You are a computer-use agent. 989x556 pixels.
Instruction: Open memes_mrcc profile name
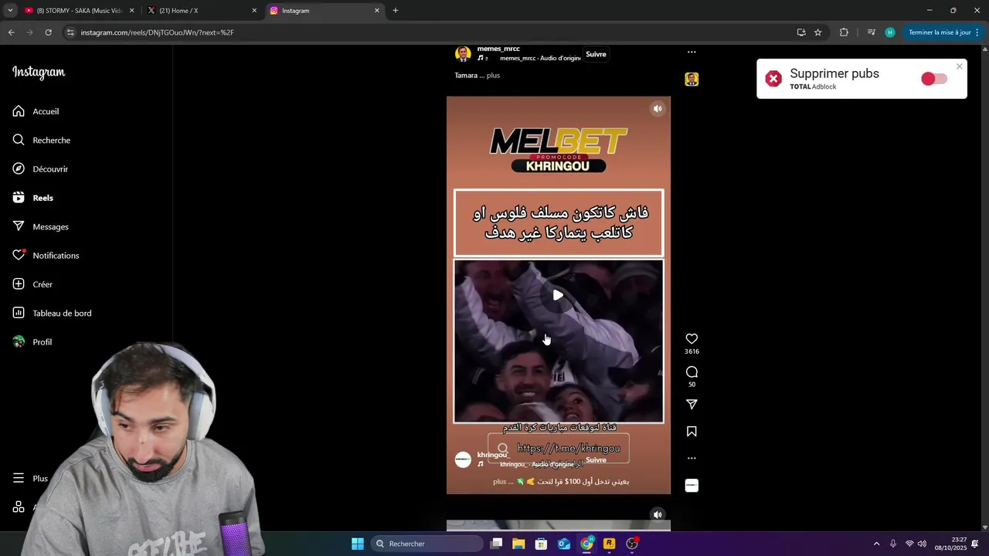pyautogui.click(x=498, y=49)
